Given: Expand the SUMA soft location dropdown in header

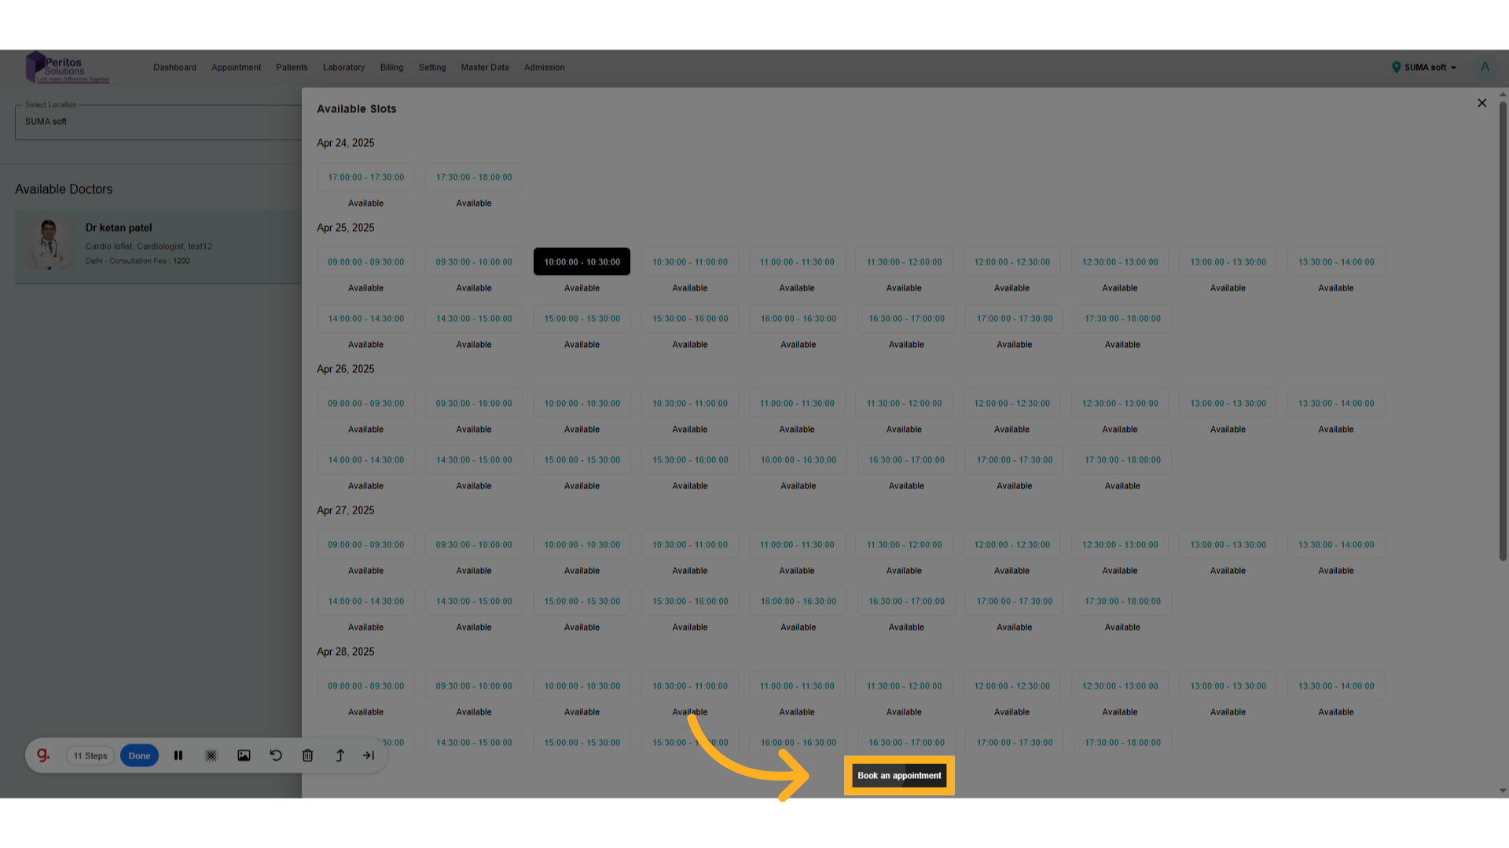Looking at the screenshot, I should pyautogui.click(x=1425, y=68).
